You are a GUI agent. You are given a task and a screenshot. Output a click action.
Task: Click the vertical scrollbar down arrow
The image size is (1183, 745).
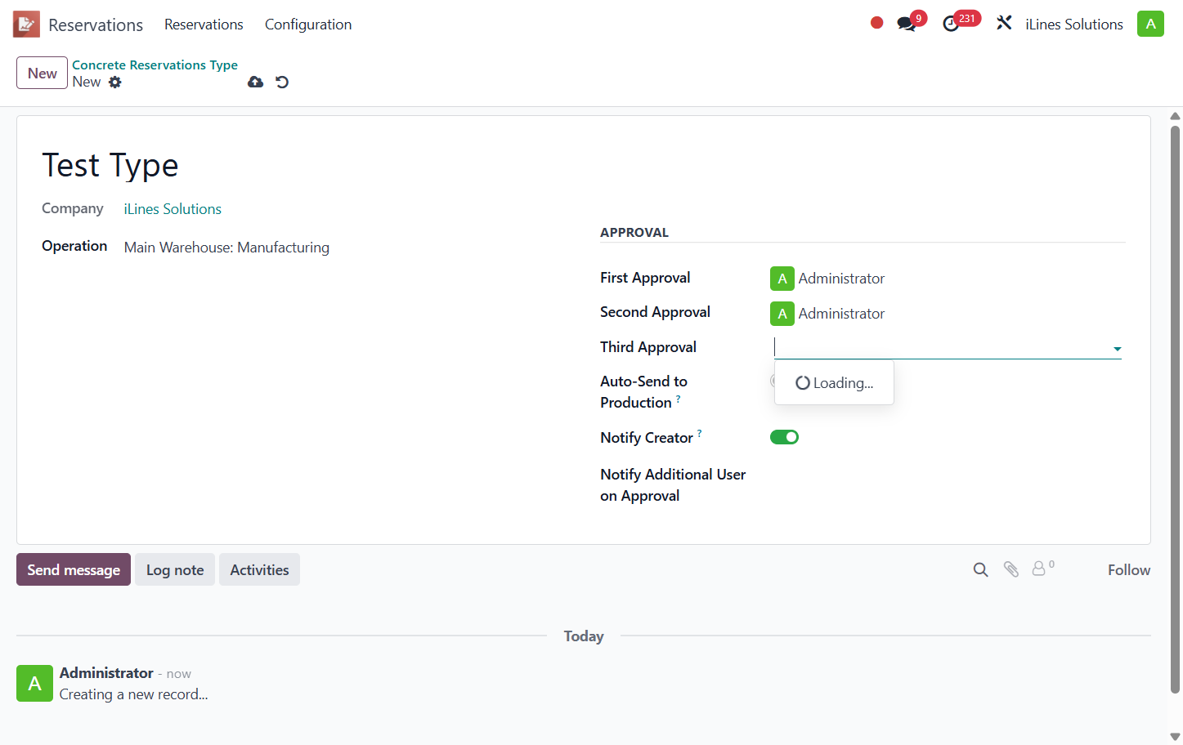1175,737
